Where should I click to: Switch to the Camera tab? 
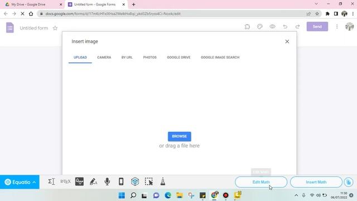104,58
